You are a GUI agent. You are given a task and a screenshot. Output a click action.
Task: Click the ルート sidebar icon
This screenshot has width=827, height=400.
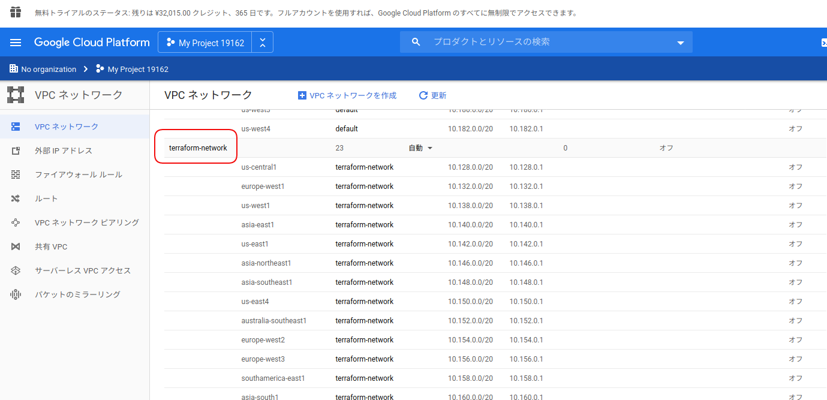pyautogui.click(x=16, y=198)
